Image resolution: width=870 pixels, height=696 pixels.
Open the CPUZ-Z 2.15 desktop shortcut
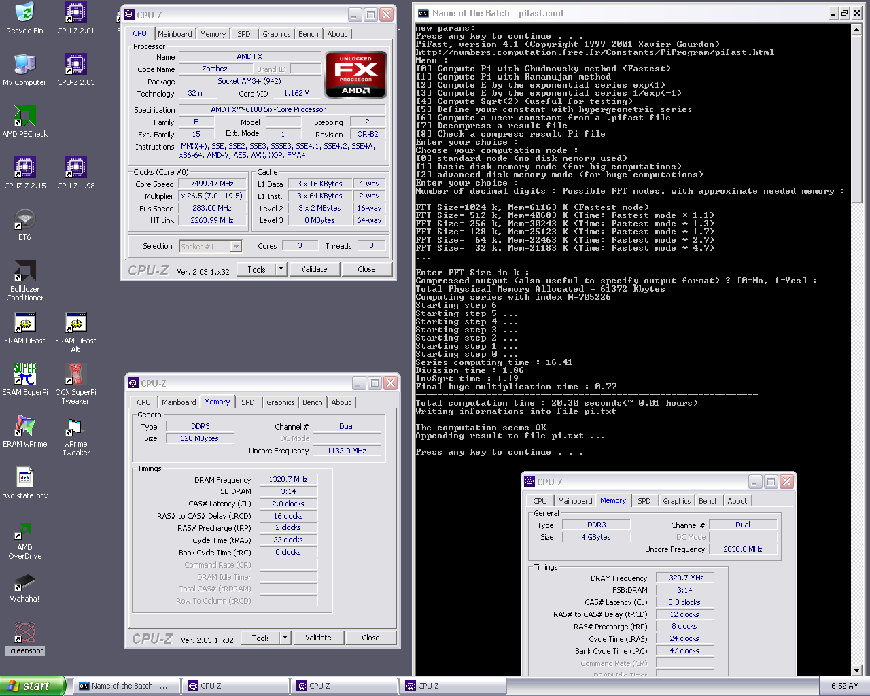[x=24, y=173]
